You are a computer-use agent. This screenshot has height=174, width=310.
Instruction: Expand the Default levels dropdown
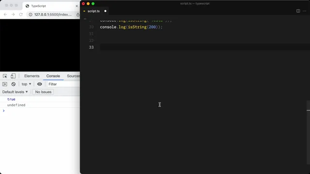pyautogui.click(x=15, y=92)
